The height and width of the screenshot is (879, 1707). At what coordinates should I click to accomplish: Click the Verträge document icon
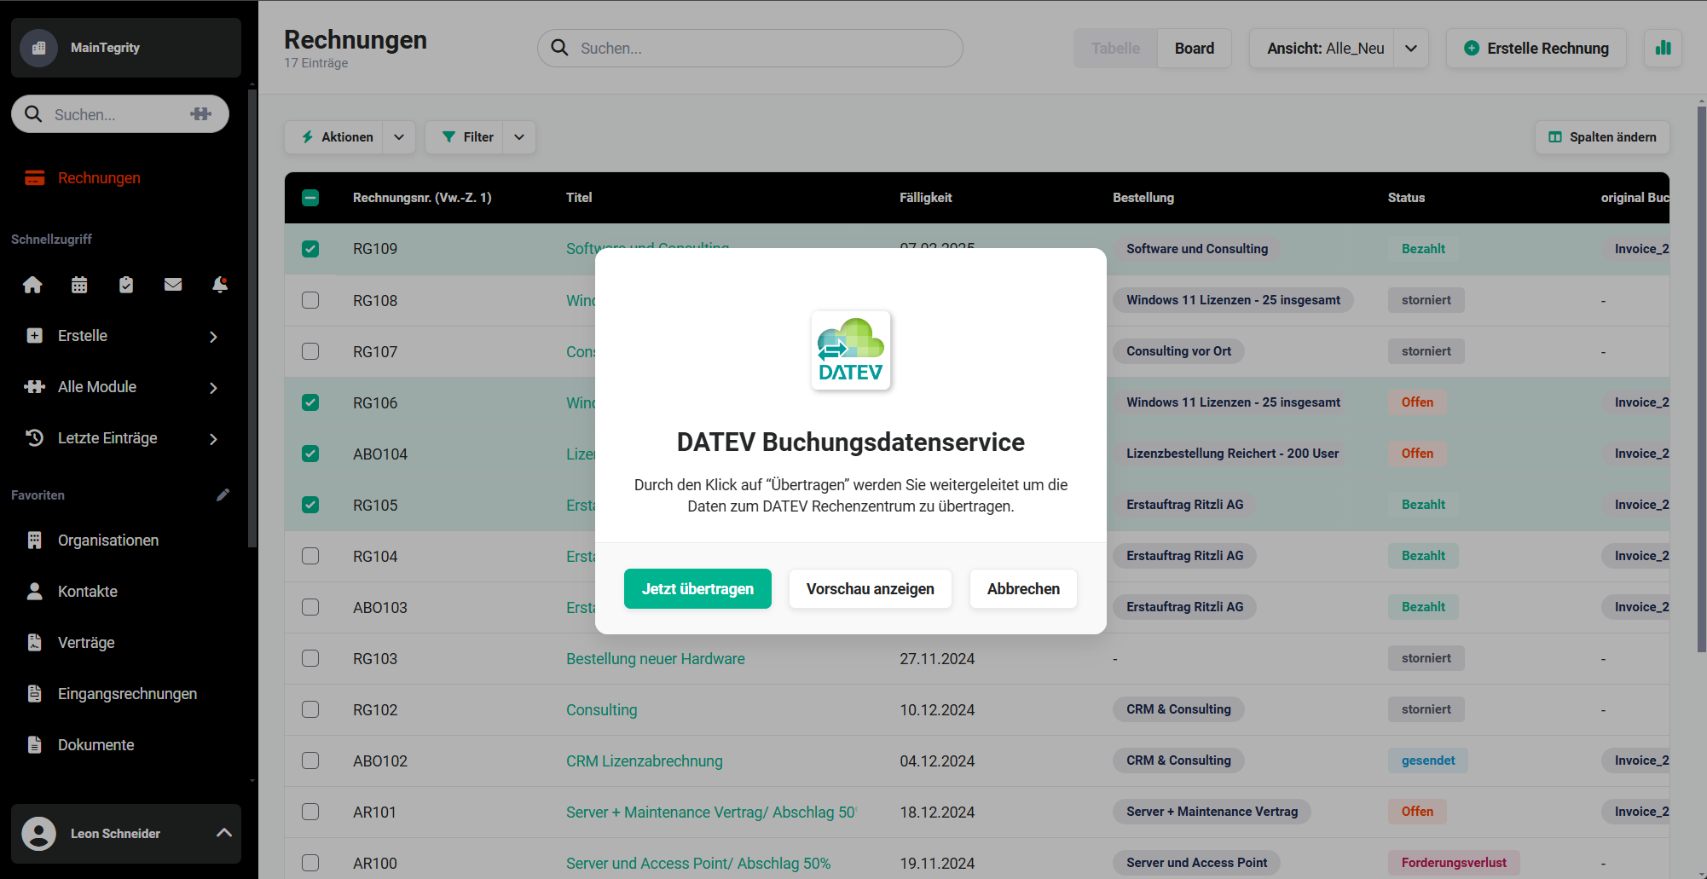pyautogui.click(x=35, y=643)
